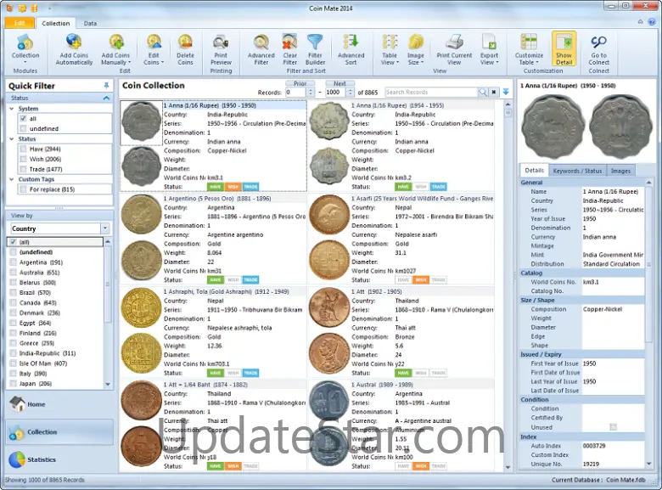Image resolution: width=662 pixels, height=490 pixels.
Task: Select the Collection ribbon tab
Action: 56,23
